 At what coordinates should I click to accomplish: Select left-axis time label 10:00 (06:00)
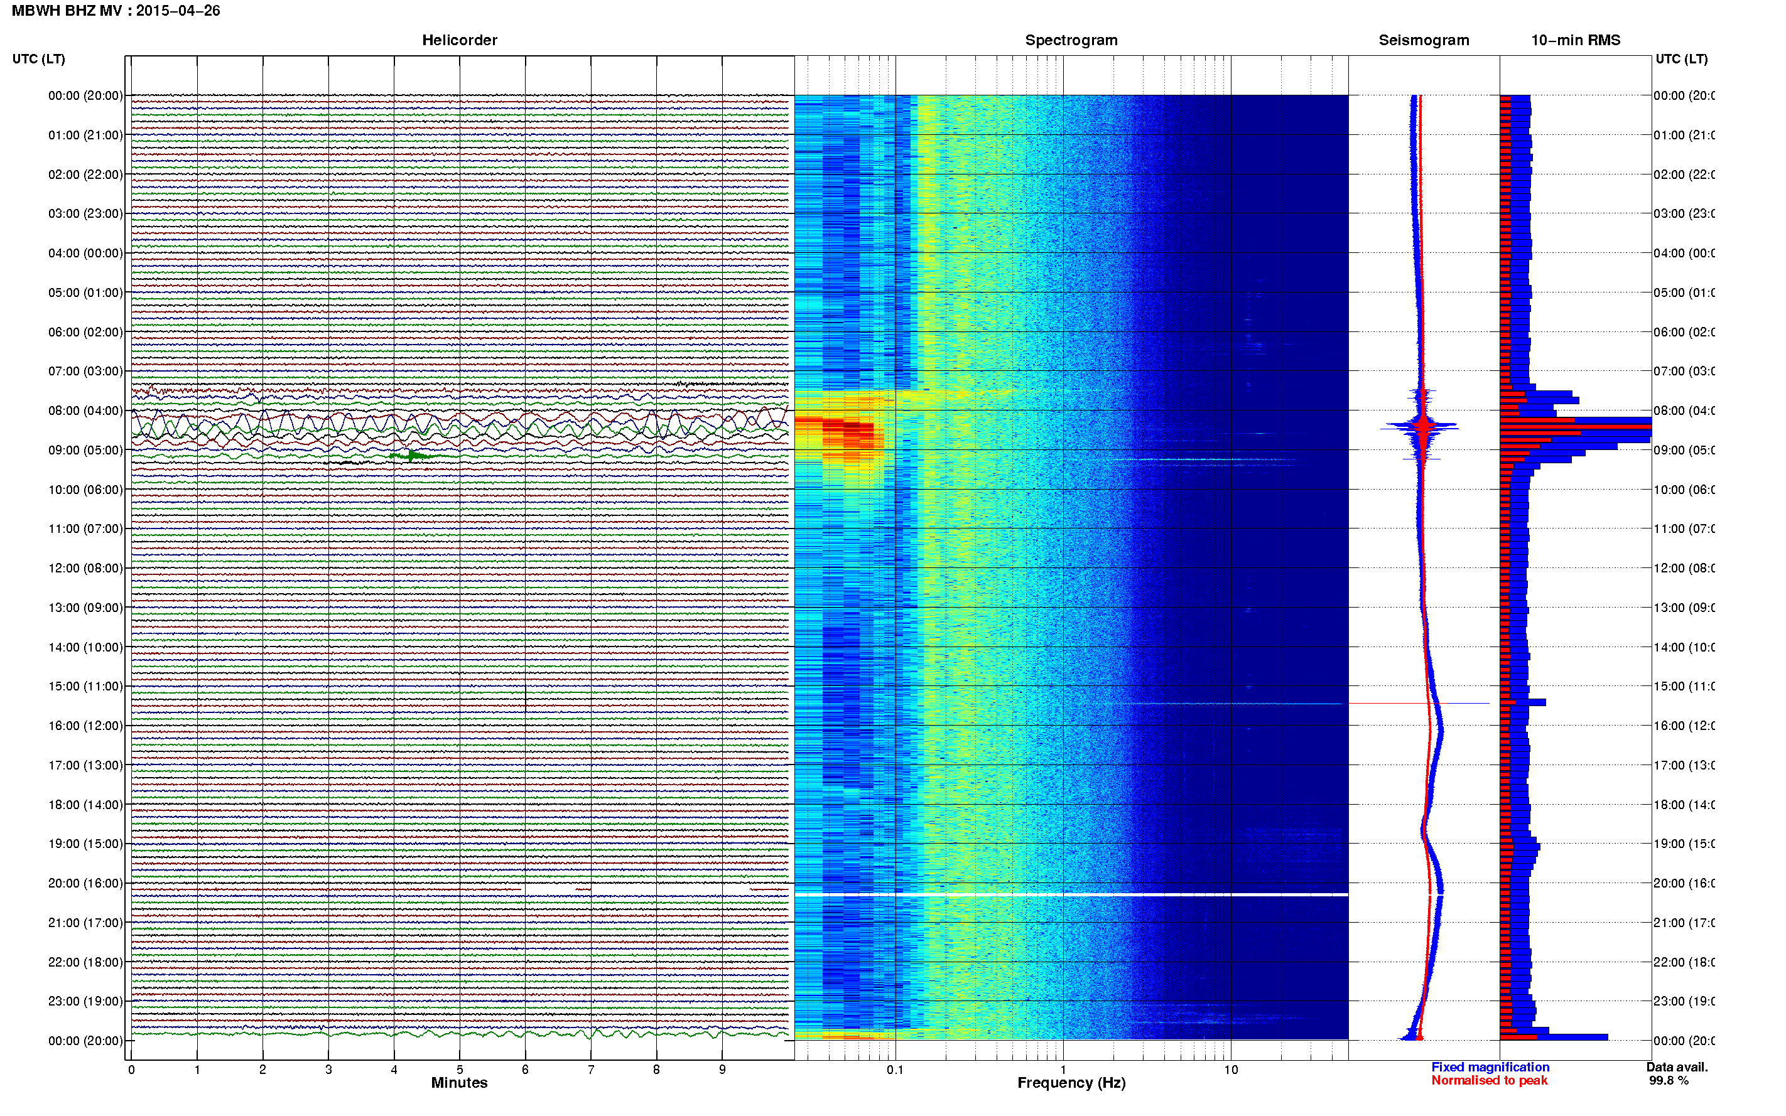(x=85, y=490)
